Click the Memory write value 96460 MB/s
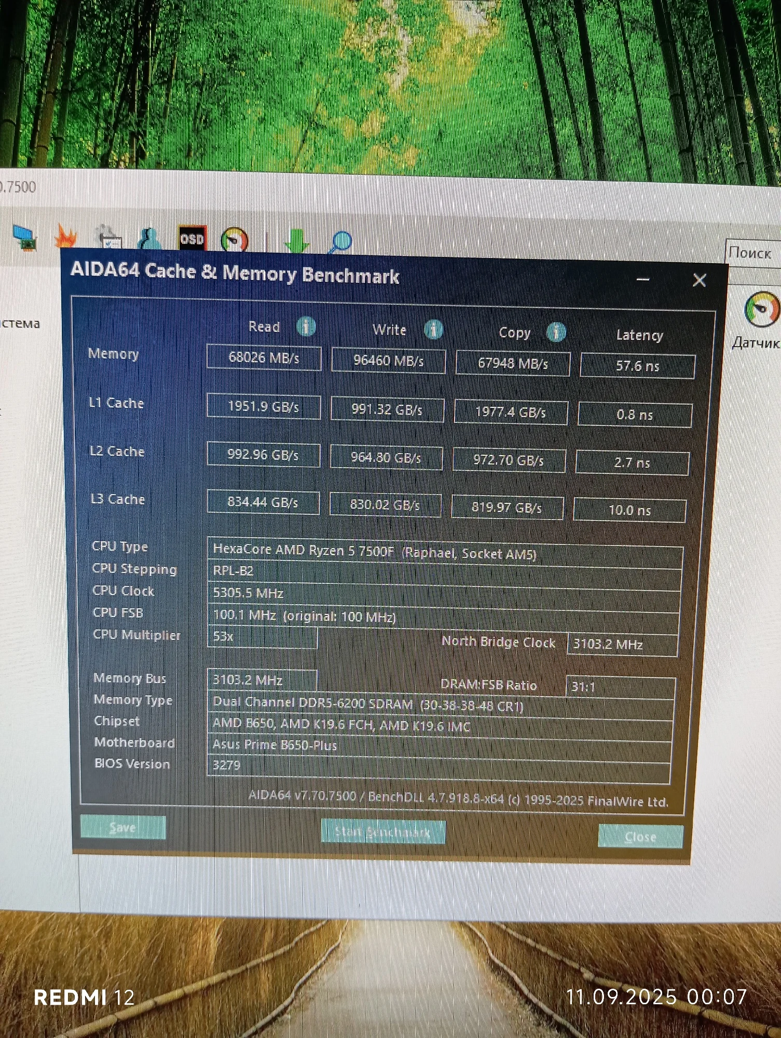781x1038 pixels. (x=388, y=361)
